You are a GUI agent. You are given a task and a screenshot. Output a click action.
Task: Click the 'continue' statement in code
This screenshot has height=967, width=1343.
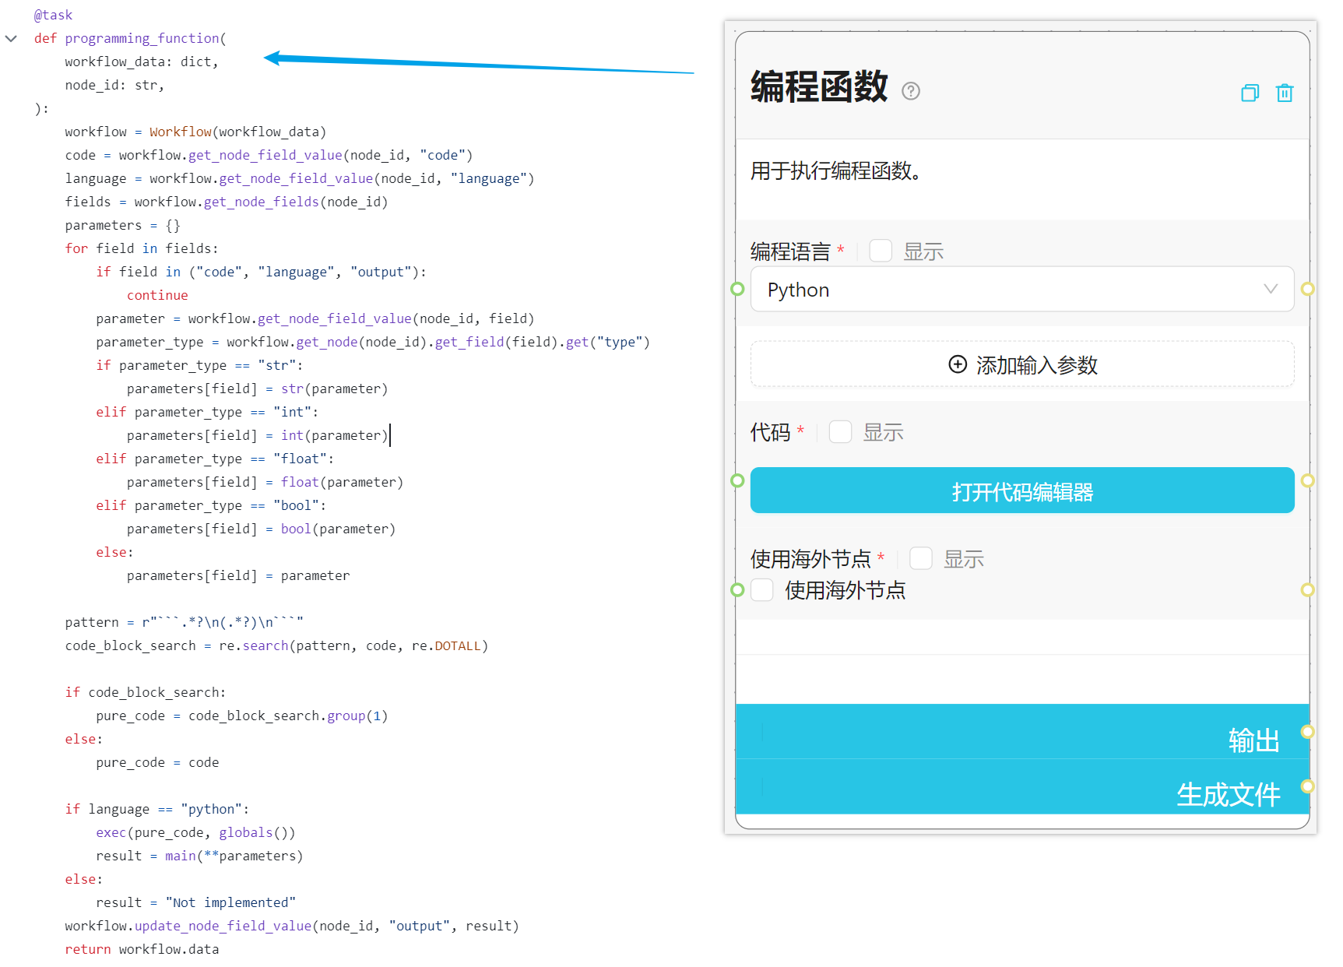pos(157,295)
